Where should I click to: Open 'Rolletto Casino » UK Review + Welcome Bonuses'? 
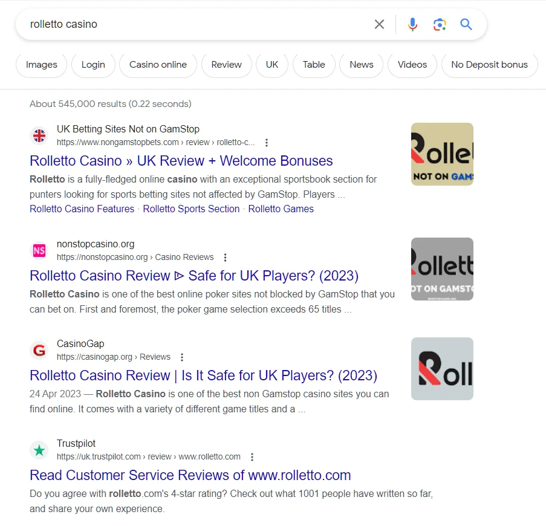(181, 161)
